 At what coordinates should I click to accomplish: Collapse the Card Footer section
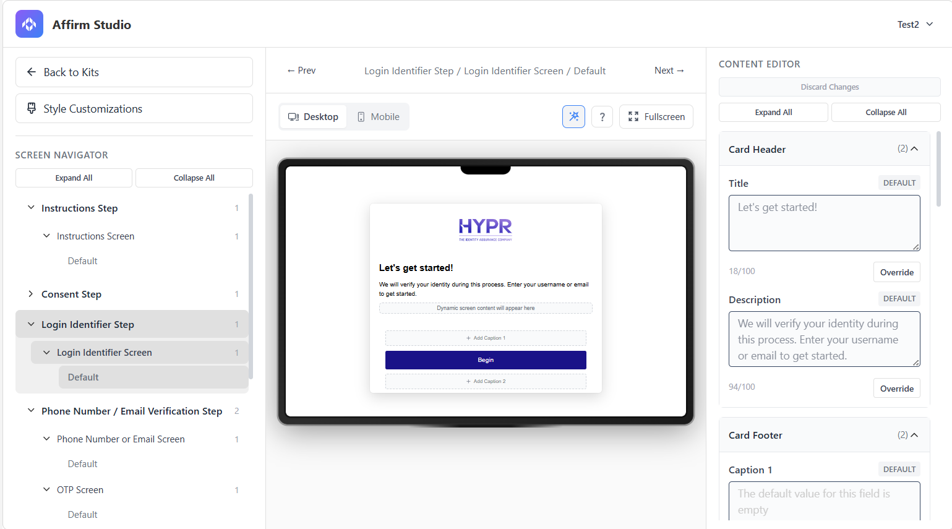click(x=914, y=435)
